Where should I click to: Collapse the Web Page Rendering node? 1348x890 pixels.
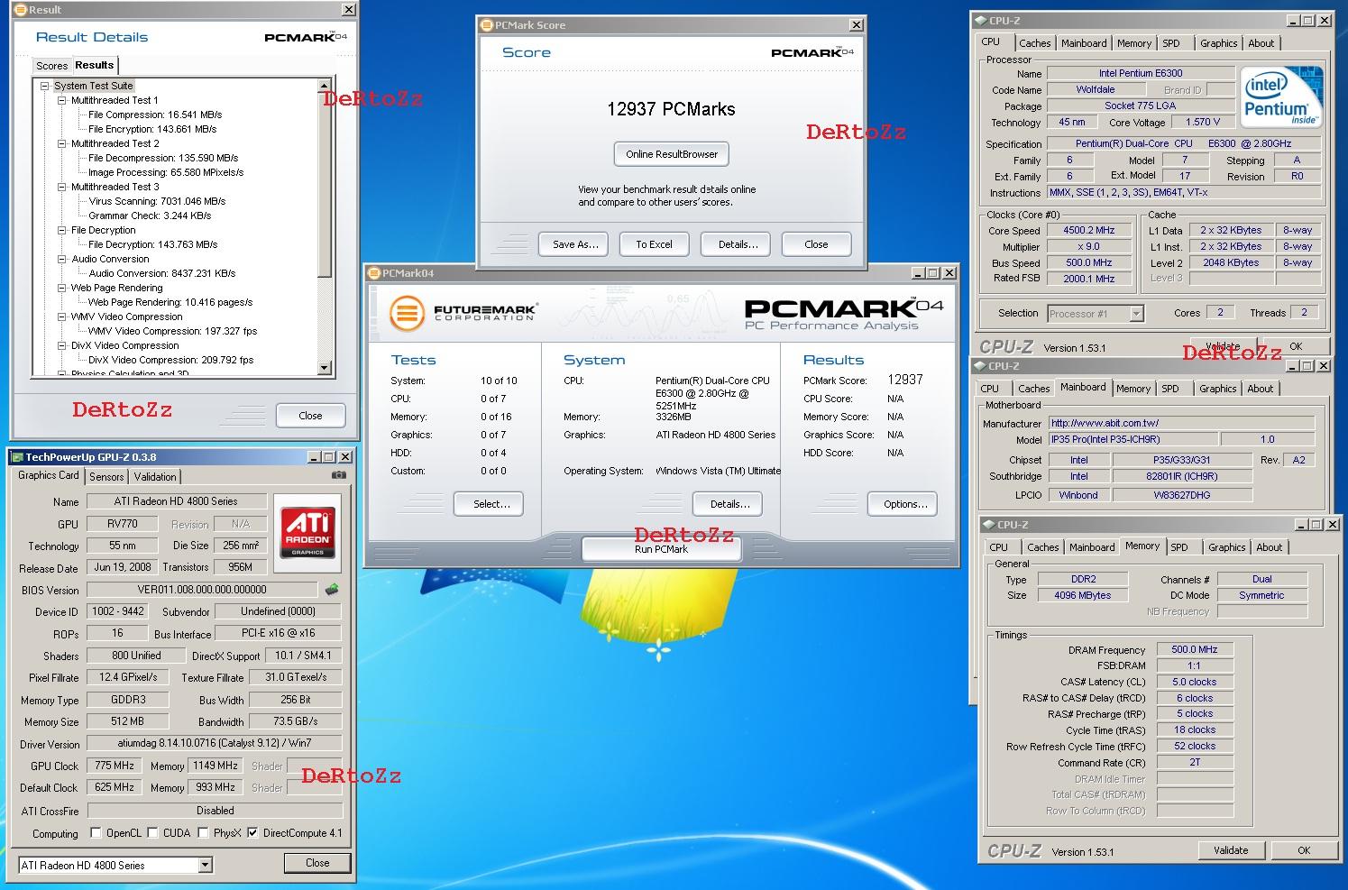(62, 288)
